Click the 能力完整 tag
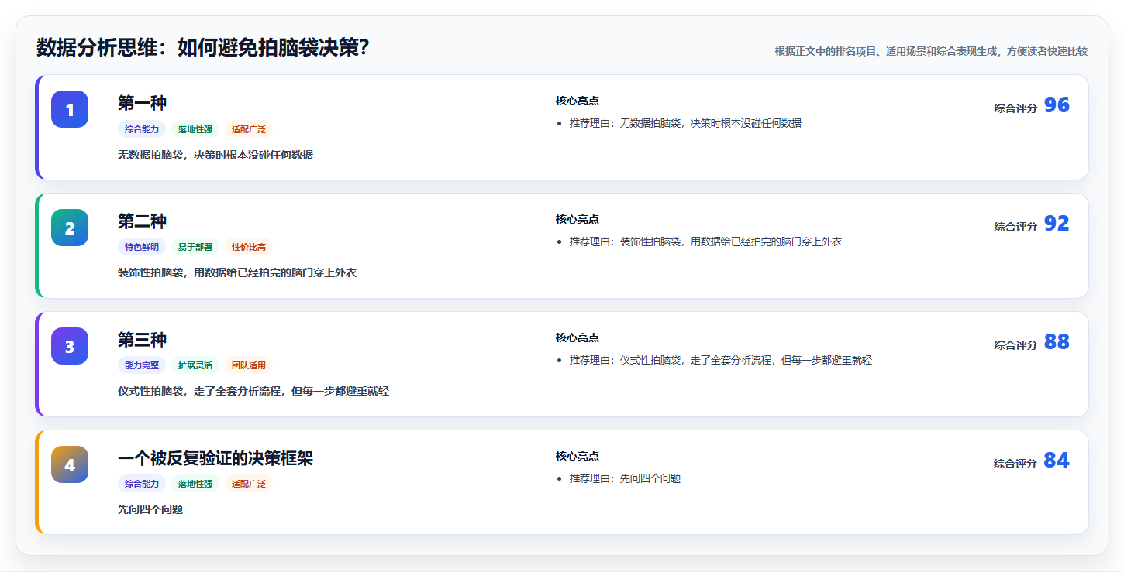Viewport: 1124px width, 572px height. click(142, 365)
